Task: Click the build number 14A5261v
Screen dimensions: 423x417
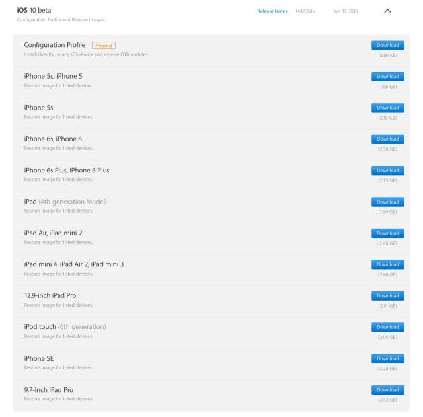Action: pos(305,11)
